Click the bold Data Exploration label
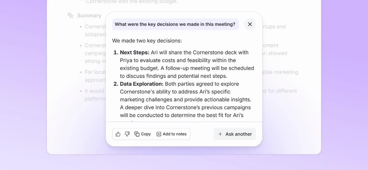 coord(142,84)
